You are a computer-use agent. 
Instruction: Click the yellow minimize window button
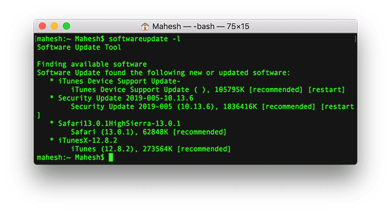pos(55,26)
